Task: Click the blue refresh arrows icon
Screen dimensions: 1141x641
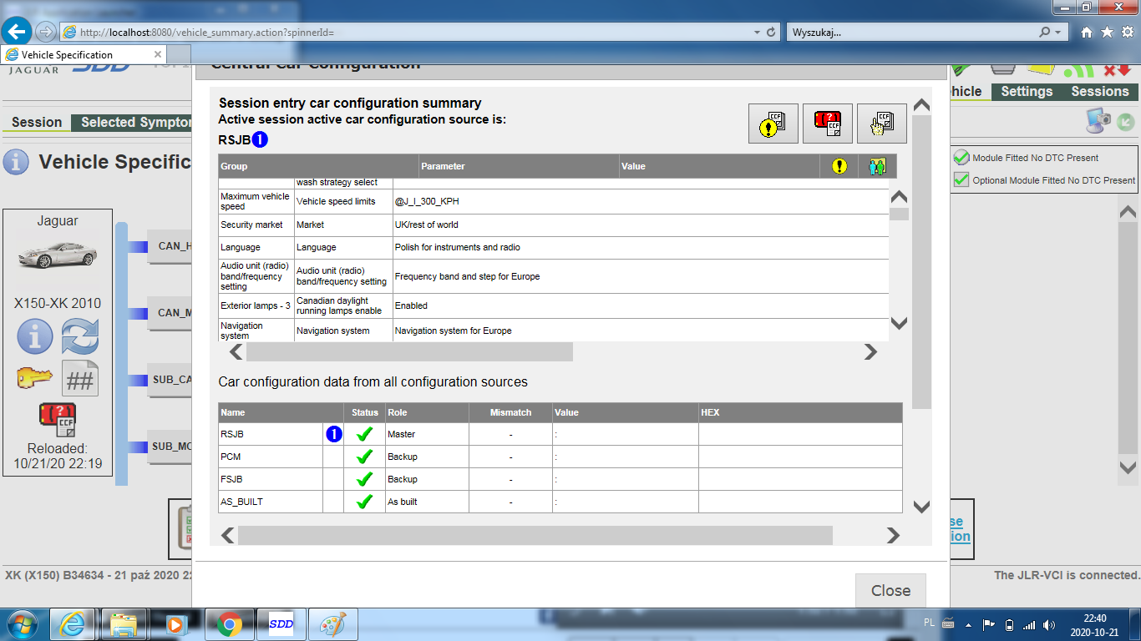Action: 80,338
